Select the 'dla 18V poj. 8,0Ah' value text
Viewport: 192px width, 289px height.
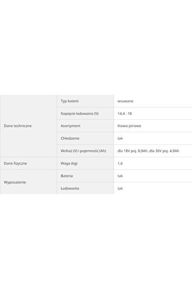point(133,151)
